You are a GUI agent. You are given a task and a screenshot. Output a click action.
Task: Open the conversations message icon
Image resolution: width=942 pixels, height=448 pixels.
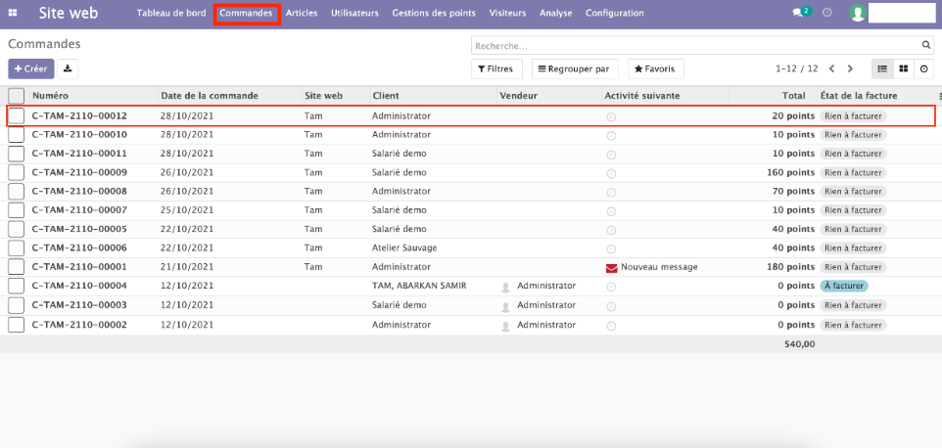(800, 14)
